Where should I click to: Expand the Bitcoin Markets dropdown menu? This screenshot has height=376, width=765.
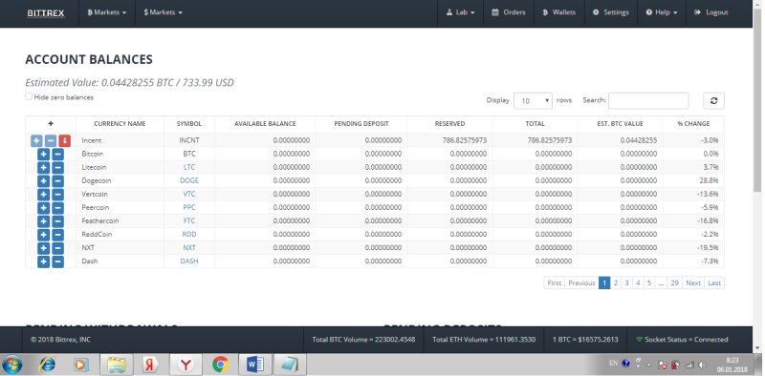pyautogui.click(x=107, y=12)
